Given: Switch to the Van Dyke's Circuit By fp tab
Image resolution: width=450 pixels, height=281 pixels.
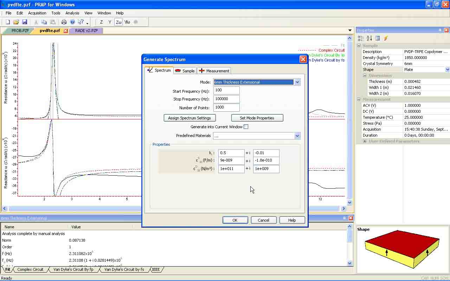Looking at the screenshot, I should point(73,269).
